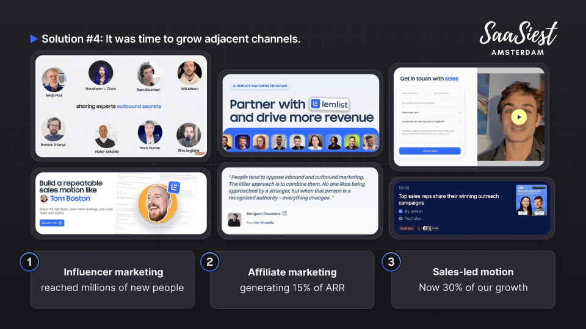The width and height of the screenshot is (586, 329).
Task: Select Andy Paul's profile photo
Action: coord(54,80)
